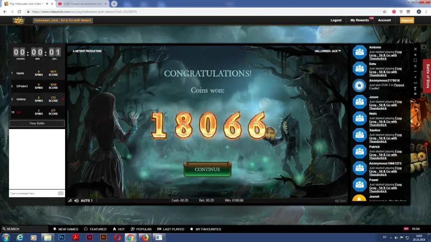Open Adobe Illustrator from taskbar
Screen dimensions: 431x242
tap(103, 238)
